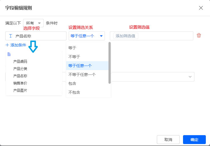The width and height of the screenshot is (210, 146).
Task: Click the 添加筛选值 input field
Action: [126, 36]
